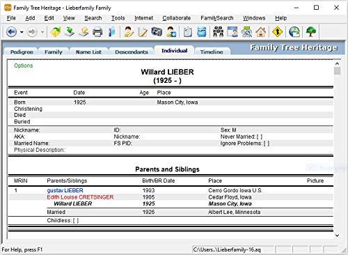Open the Back history dropdown arrow
348x255 pixels.
pyautogui.click(x=22, y=32)
